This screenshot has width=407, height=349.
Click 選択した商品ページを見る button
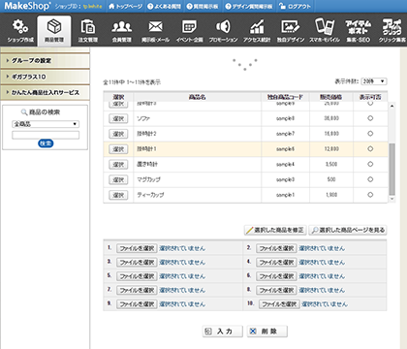point(348,230)
